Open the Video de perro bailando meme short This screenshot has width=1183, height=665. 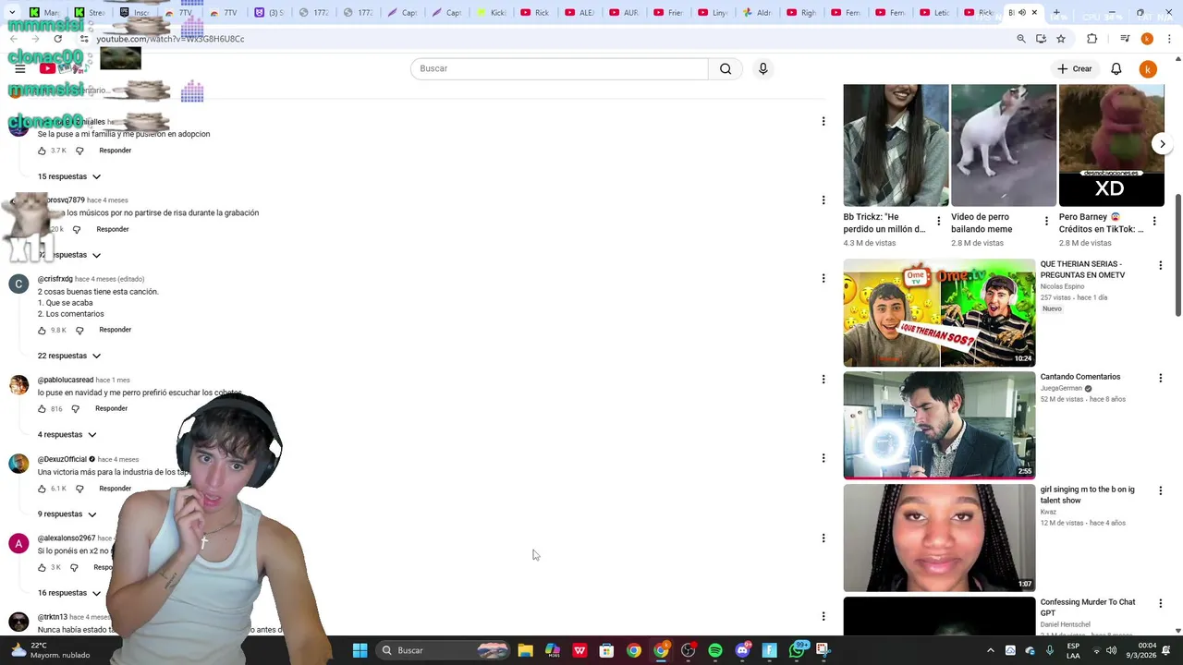[1004, 145]
